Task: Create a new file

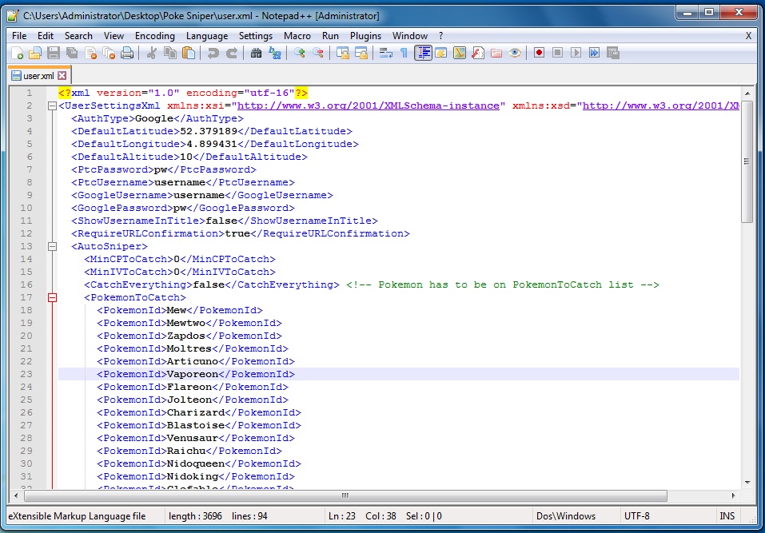Action: [18, 53]
